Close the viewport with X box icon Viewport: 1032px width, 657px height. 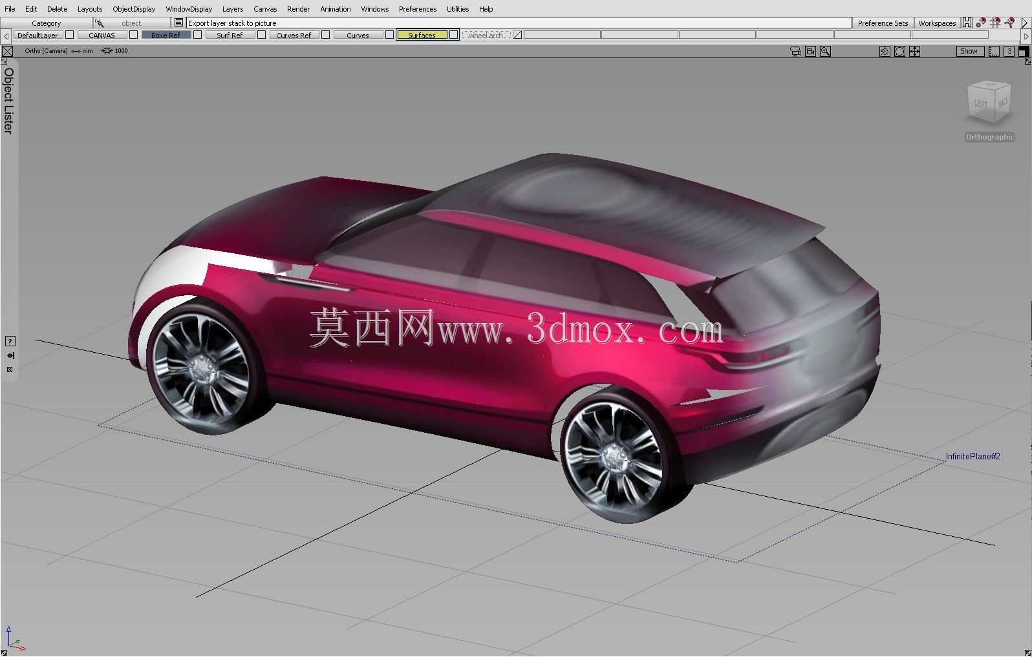coord(7,51)
